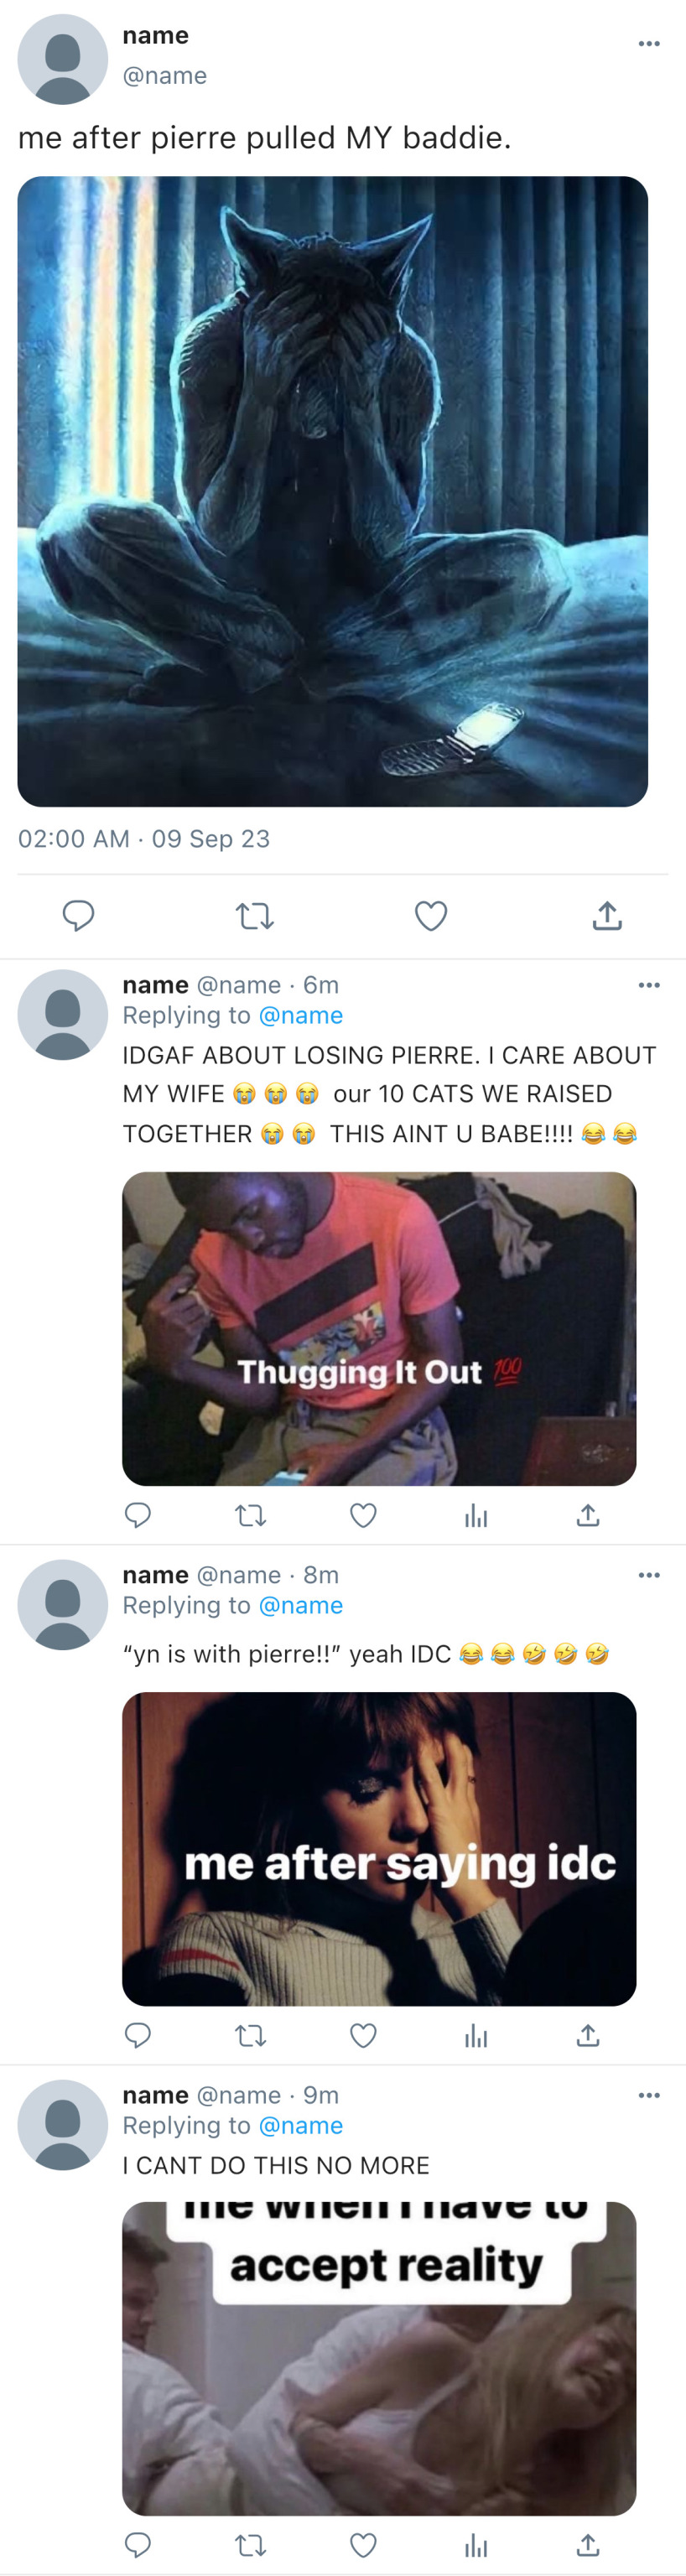Comment on the "I CANT DO THIS NO MORE" reply
Screen dimensions: 686x2576
(x=138, y=2545)
